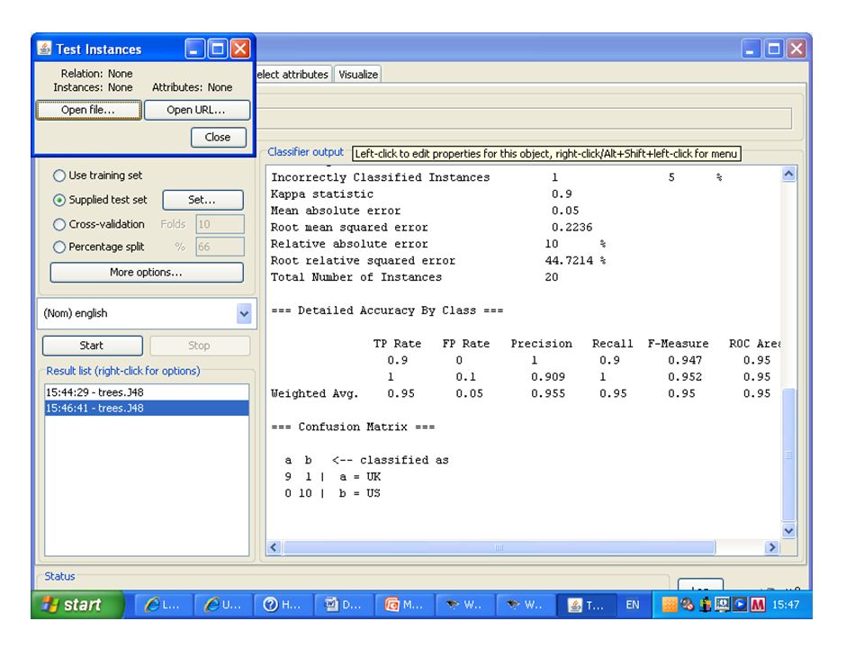Maximize the Test Instances window

tap(218, 49)
